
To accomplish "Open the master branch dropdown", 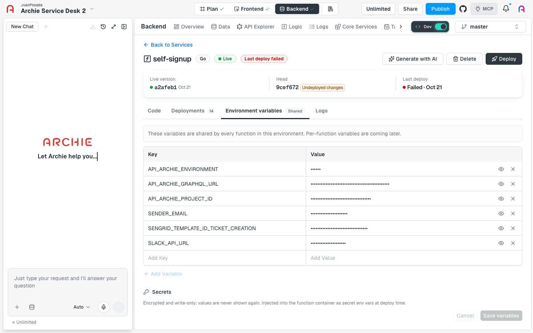I will click(490, 27).
